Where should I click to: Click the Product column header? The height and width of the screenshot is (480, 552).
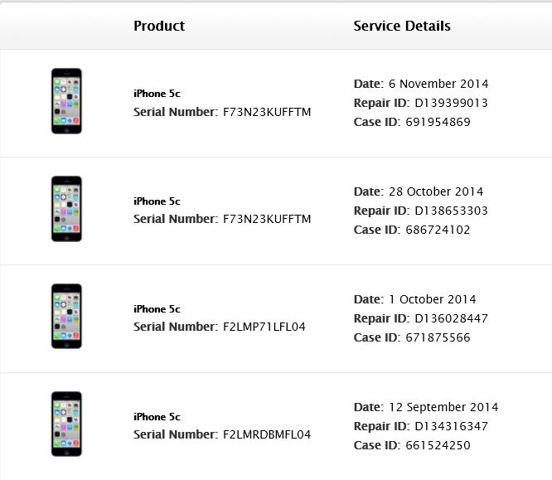point(159,26)
